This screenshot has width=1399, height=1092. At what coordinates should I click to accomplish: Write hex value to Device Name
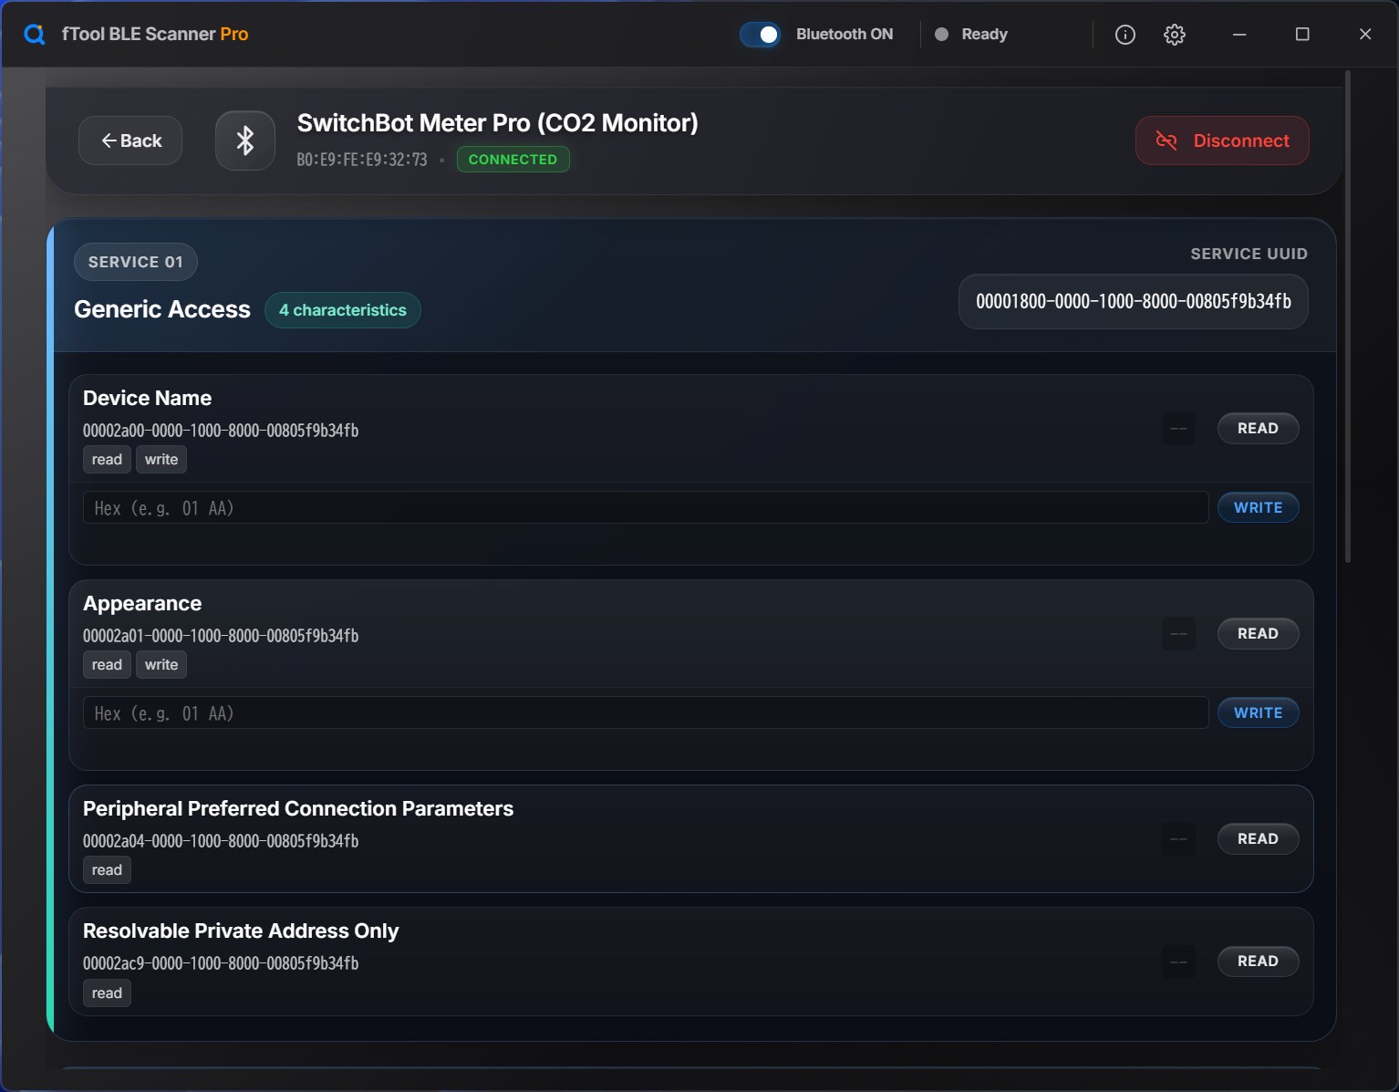point(1259,508)
